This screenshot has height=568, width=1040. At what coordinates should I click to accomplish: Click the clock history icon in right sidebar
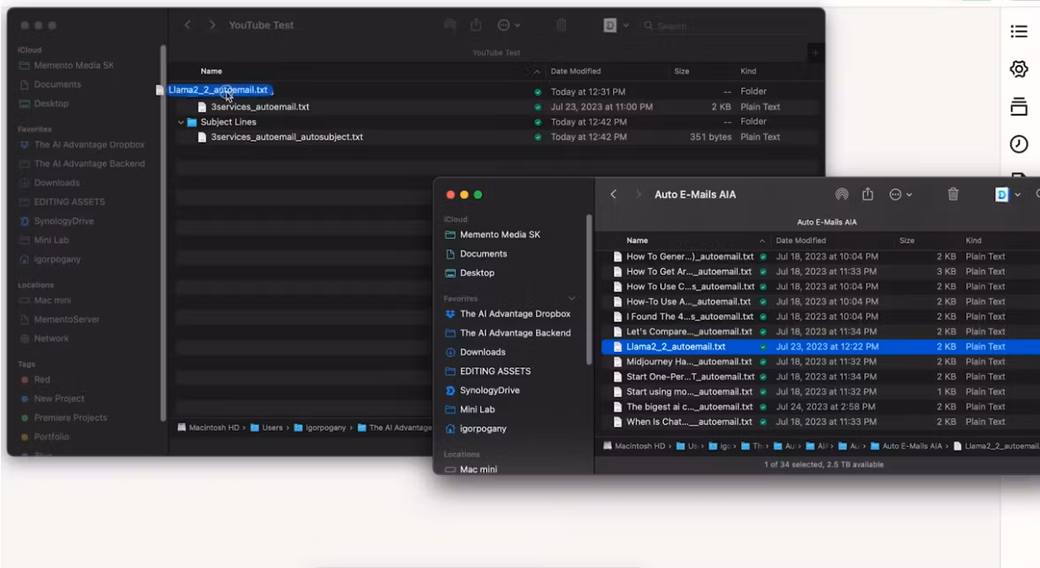click(1019, 144)
